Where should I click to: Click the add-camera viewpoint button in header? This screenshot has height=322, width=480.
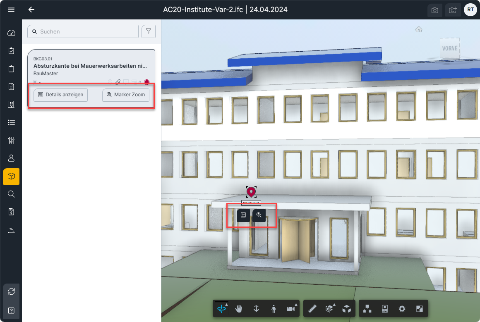click(453, 10)
